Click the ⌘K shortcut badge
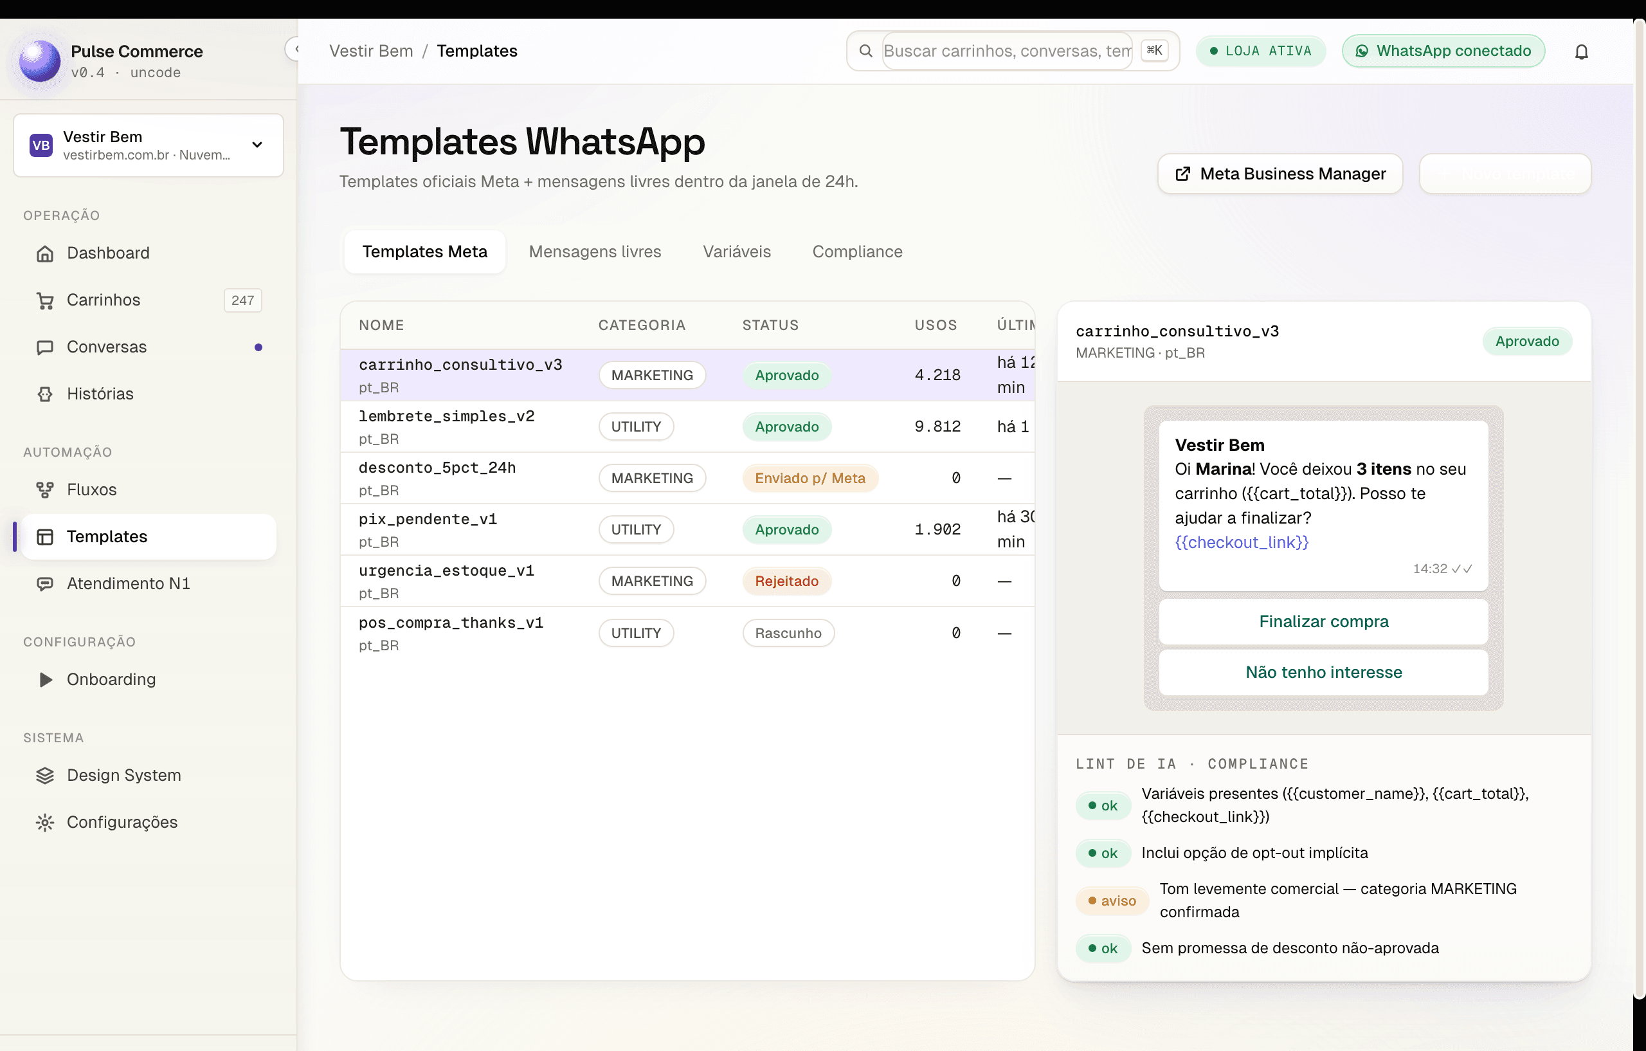The image size is (1646, 1051). [x=1154, y=50]
